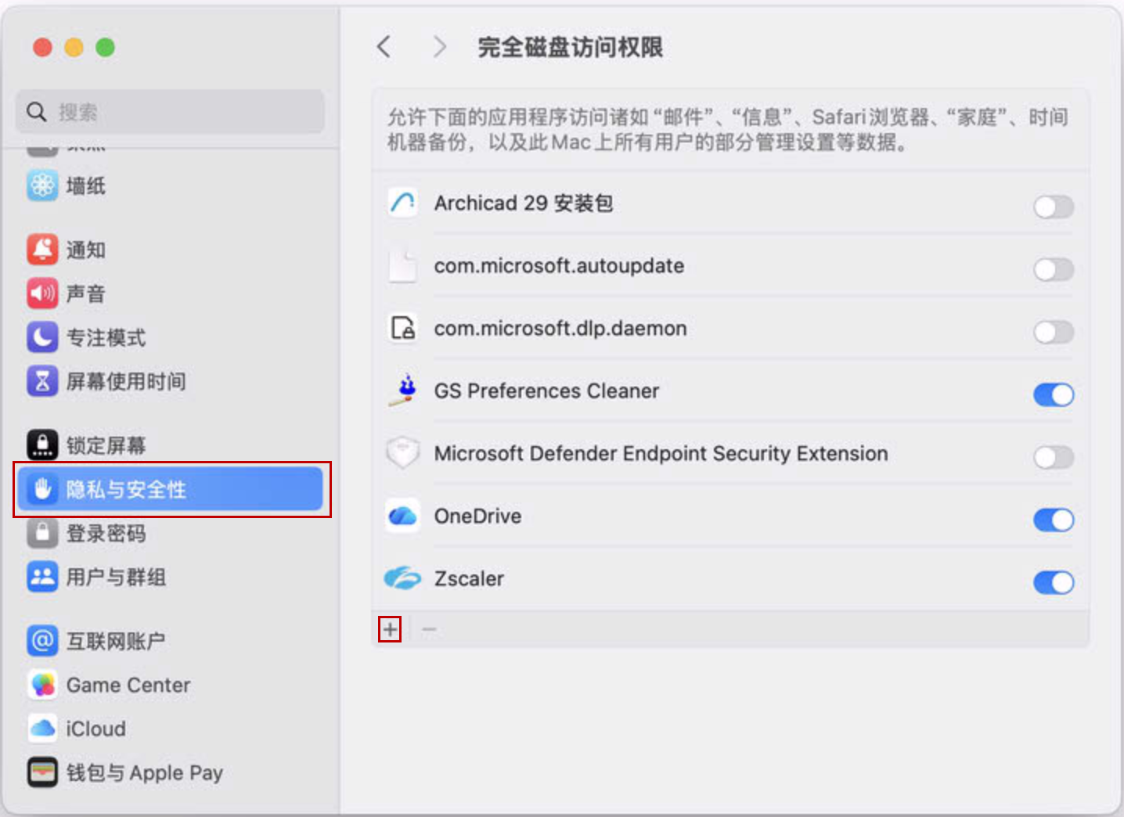Click the minus icon to remove an app

(429, 629)
